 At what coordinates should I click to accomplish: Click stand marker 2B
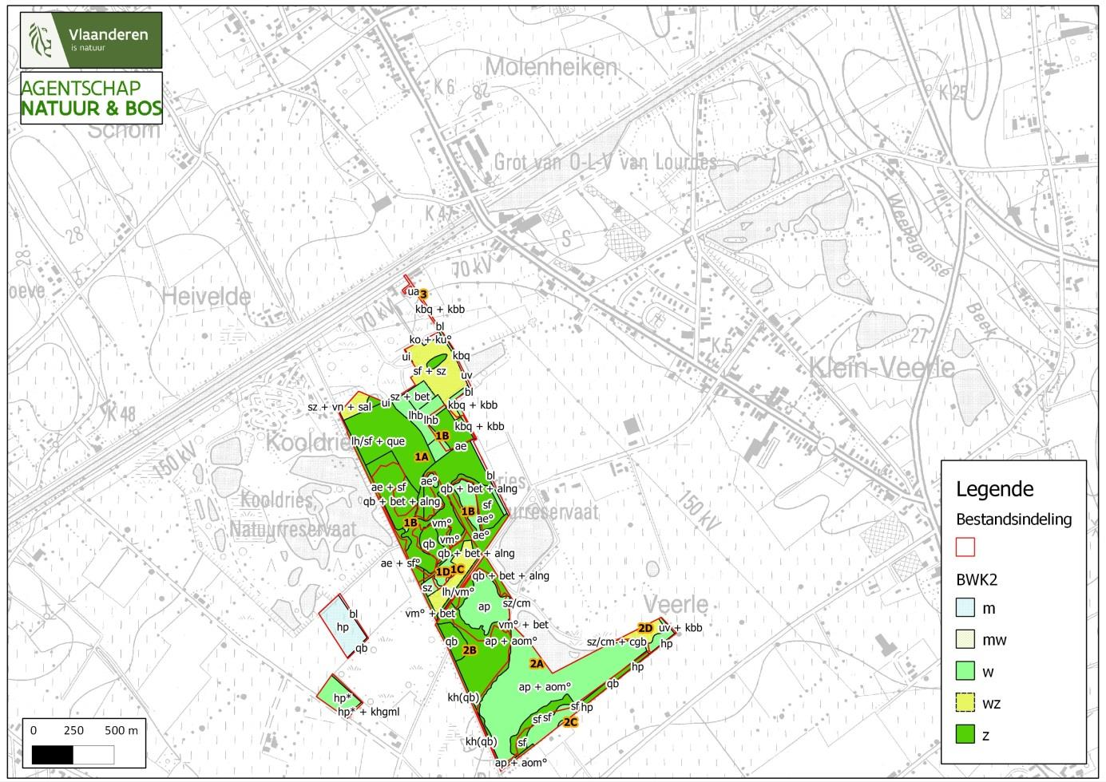pos(470,650)
